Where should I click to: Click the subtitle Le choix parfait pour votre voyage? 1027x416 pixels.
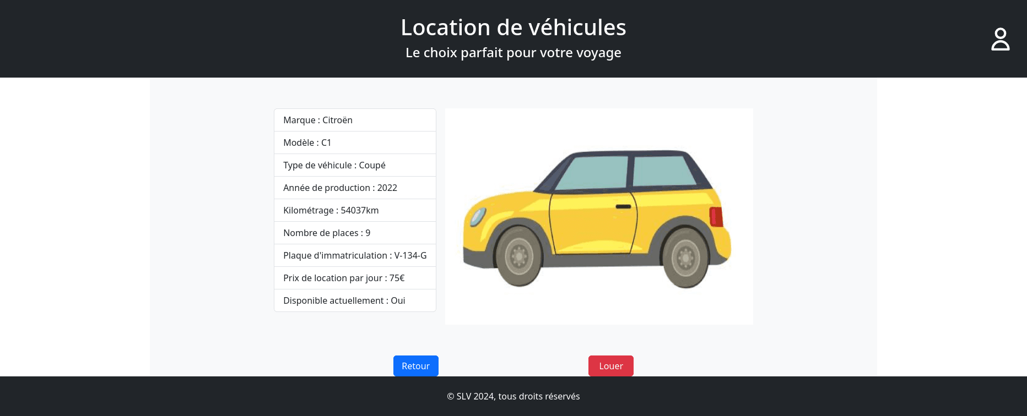coord(513,53)
